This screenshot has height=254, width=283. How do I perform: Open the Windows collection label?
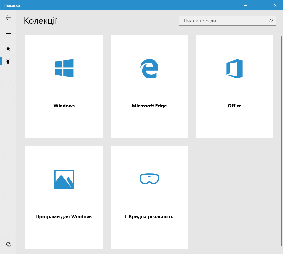(64, 106)
